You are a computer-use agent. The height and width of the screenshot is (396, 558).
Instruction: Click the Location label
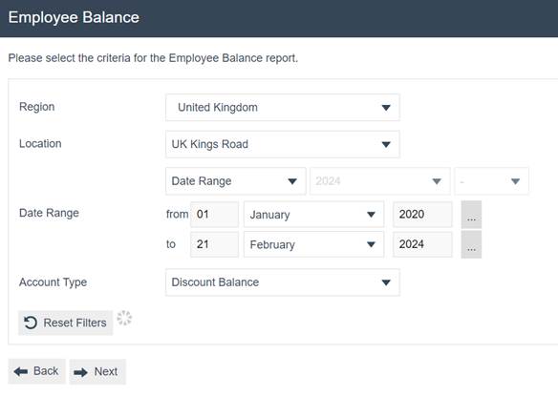40,144
